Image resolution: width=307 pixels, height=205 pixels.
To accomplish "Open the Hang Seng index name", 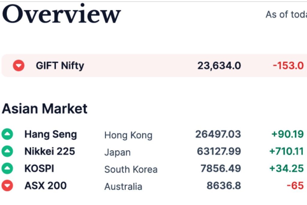I will (50, 135).
